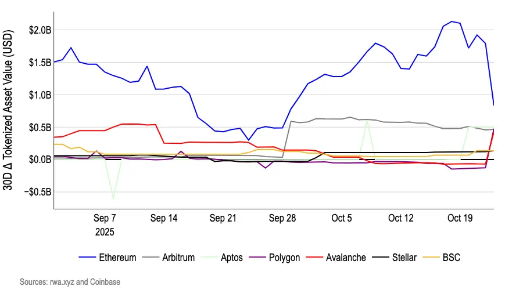Click the Stellar legend label
The height and width of the screenshot is (290, 523).
click(x=404, y=258)
